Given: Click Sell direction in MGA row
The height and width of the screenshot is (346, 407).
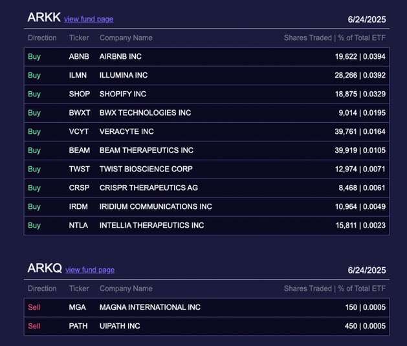Looking at the screenshot, I should click(34, 307).
